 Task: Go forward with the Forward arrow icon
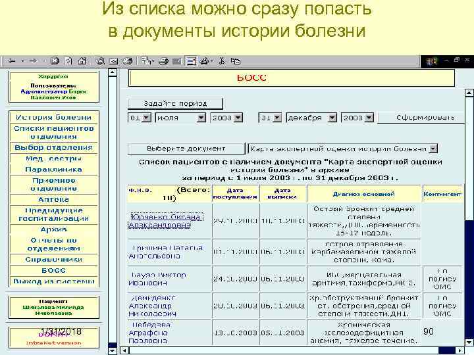[x=33, y=61]
